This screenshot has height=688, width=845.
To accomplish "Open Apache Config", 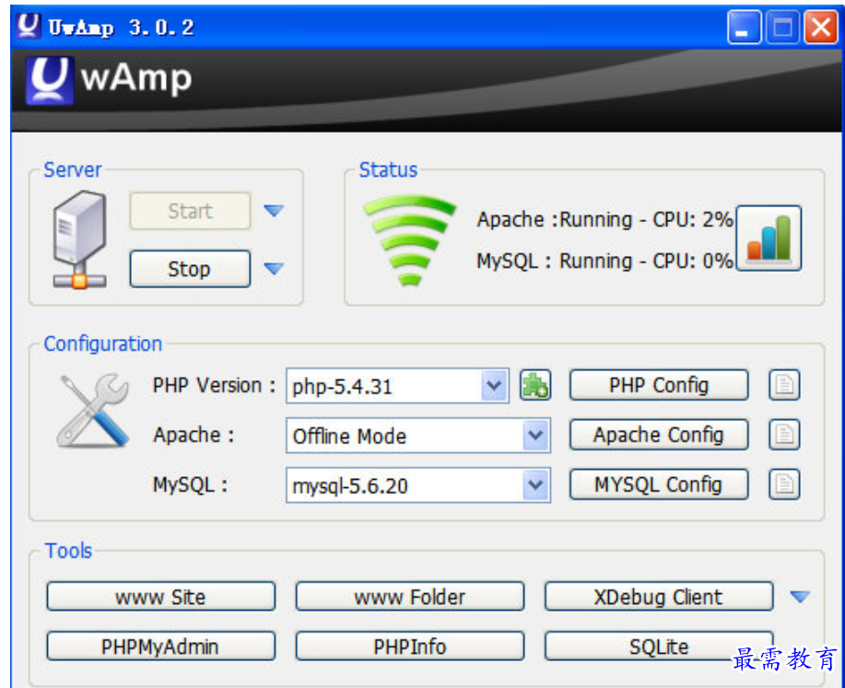I will tap(659, 435).
